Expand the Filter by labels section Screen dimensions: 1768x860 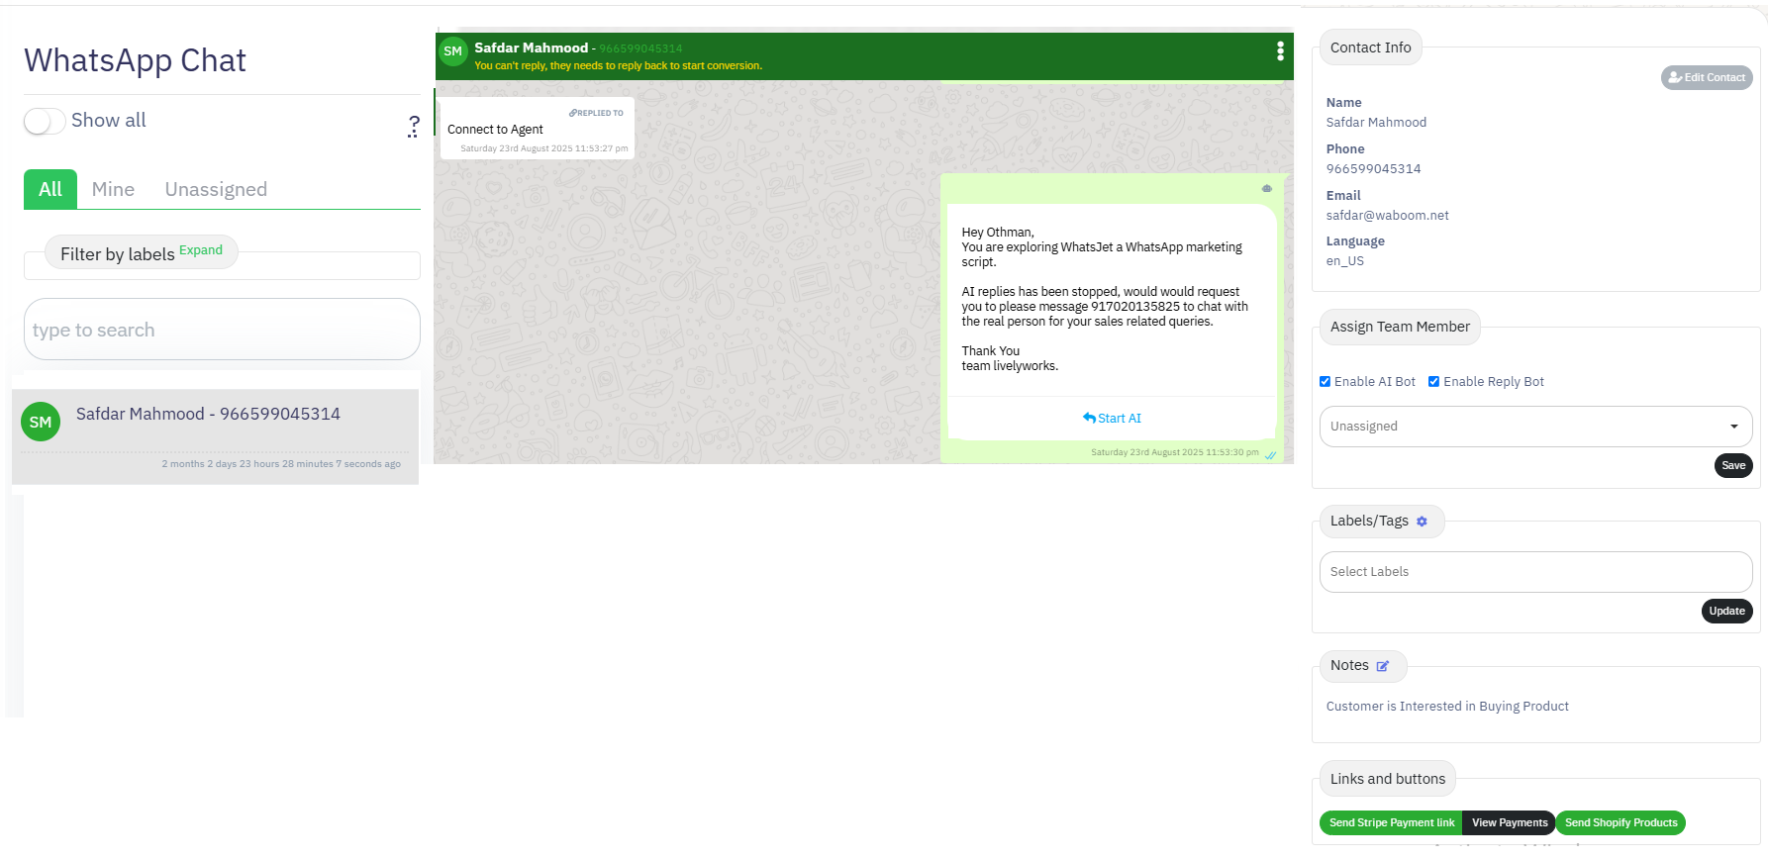201,250
